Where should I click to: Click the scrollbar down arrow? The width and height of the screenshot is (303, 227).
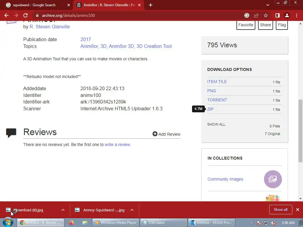[300, 198]
